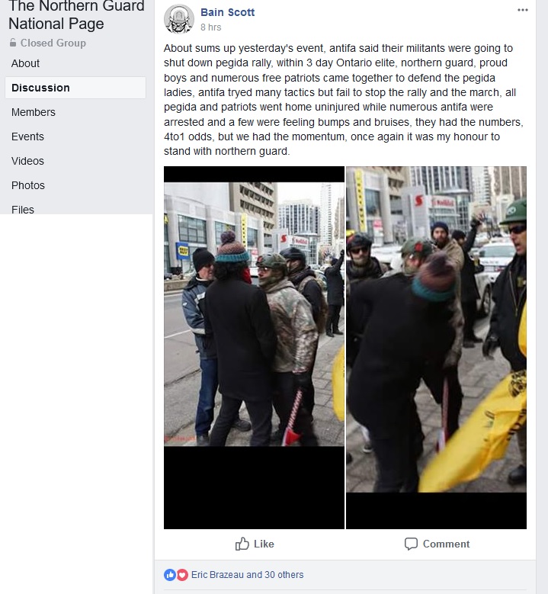
Task: Open the Photos section
Action: (x=28, y=185)
